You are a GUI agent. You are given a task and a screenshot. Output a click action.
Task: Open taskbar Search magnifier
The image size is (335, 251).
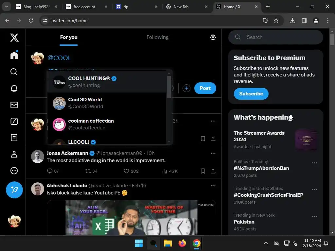point(153,243)
